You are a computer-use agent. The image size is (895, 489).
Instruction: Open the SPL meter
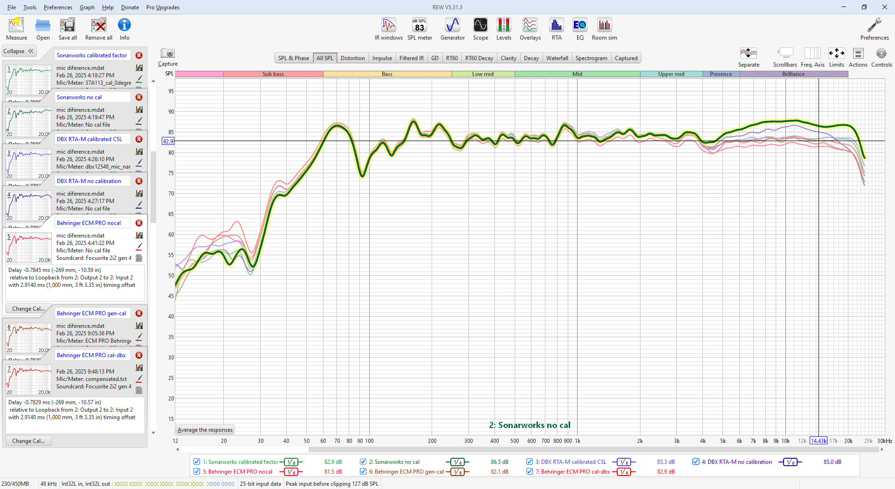420,29
